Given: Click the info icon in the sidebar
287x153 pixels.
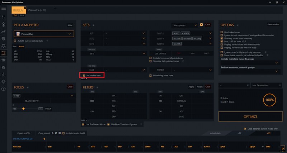Looking at the screenshot, I should pyautogui.click(x=4, y=89).
